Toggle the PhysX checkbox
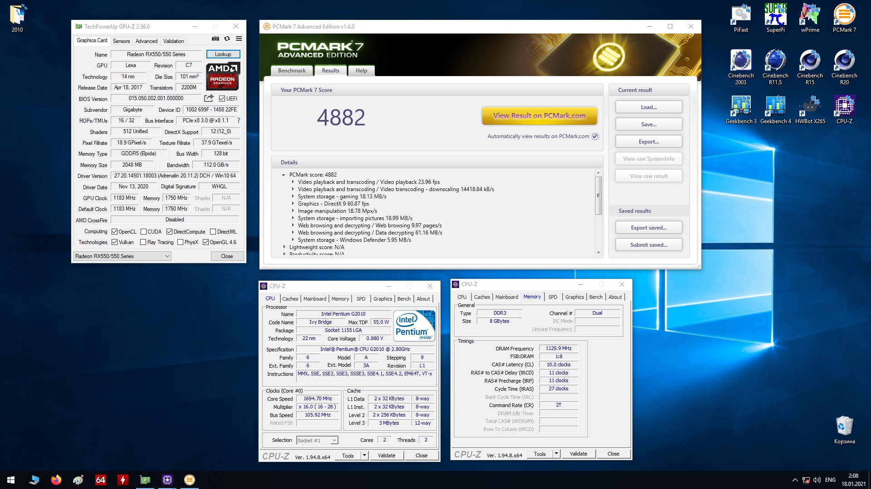871x489 pixels. pos(181,242)
